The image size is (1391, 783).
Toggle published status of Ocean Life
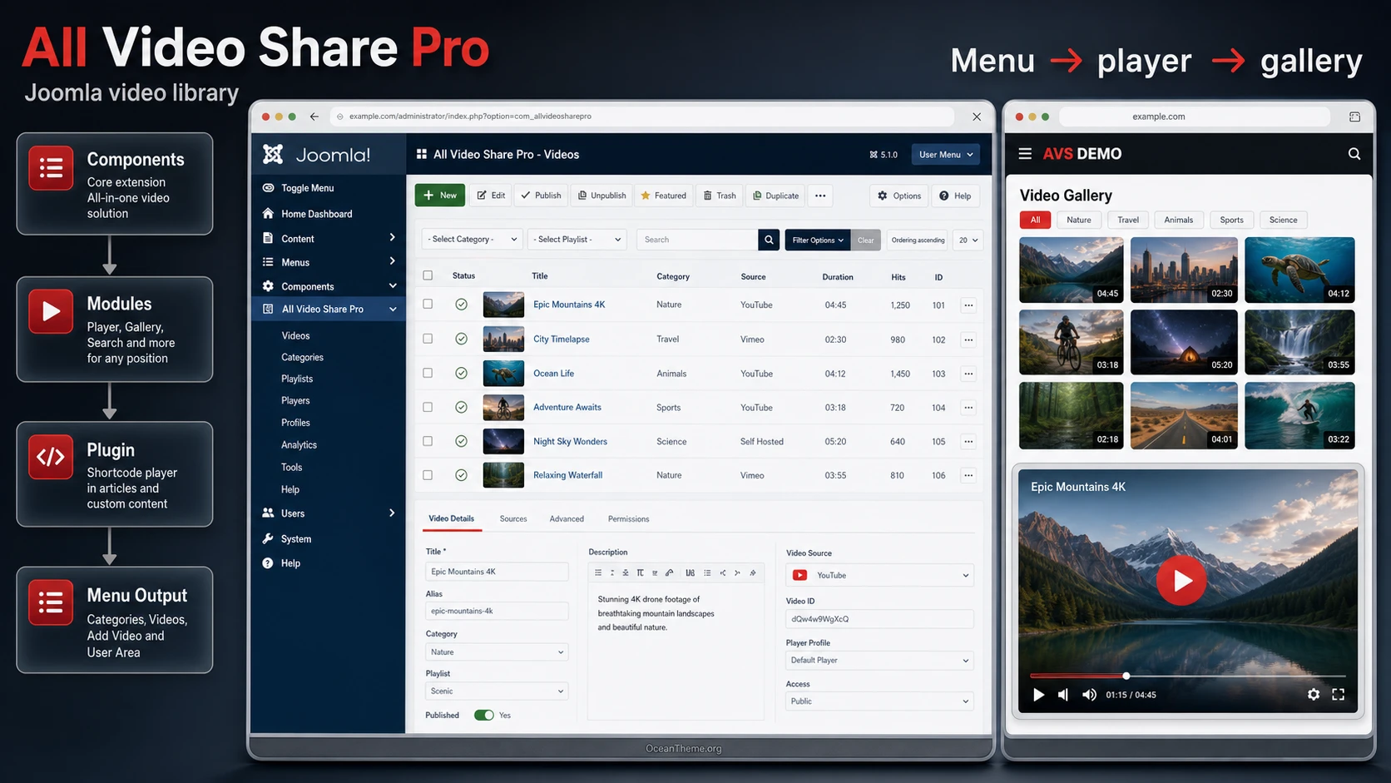tap(461, 374)
